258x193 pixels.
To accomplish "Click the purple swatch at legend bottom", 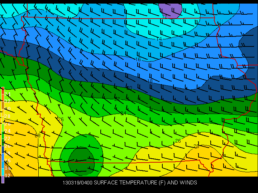I will 3,180.
